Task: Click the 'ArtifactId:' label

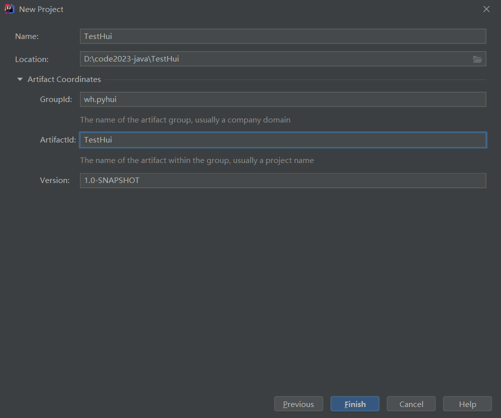Action: pyautogui.click(x=58, y=140)
